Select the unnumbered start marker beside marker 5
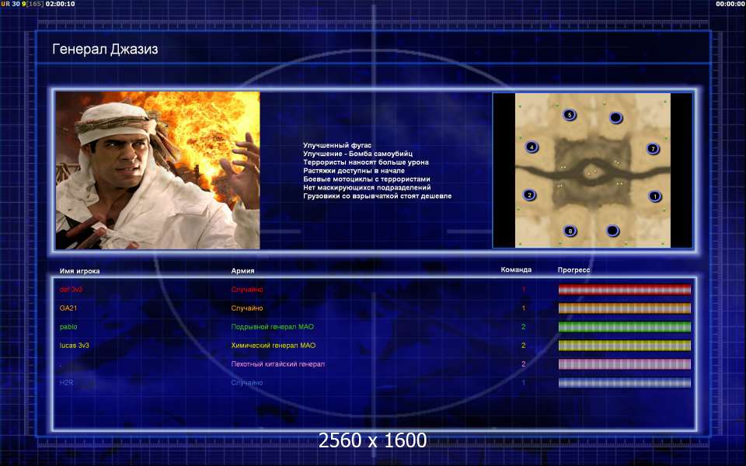The height and width of the screenshot is (466, 746). coord(615,117)
